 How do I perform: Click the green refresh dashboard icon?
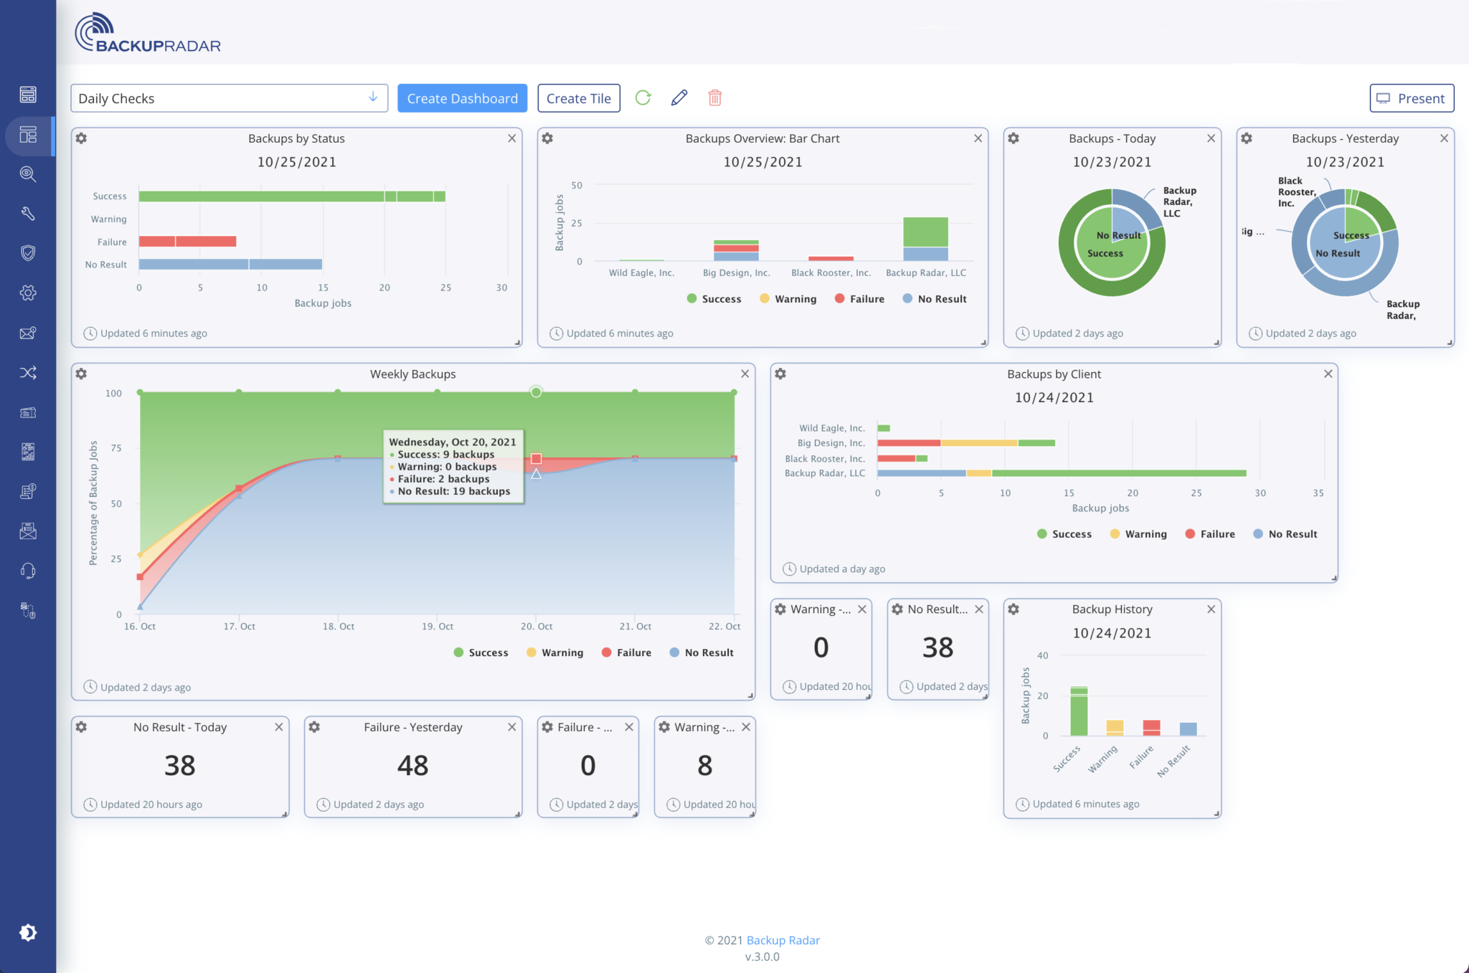(x=643, y=98)
